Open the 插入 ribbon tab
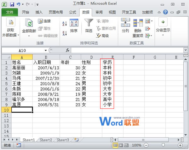Viewport: 189px width, 150px height. click(39, 12)
